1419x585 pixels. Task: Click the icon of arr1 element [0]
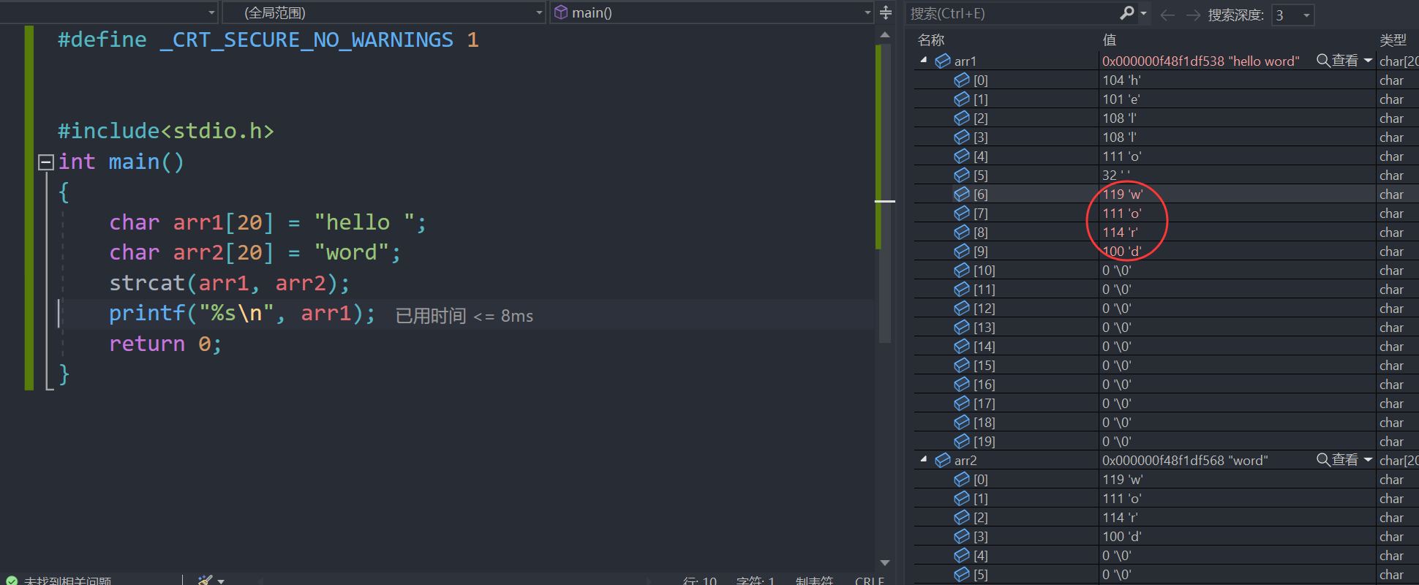pyautogui.click(x=962, y=80)
